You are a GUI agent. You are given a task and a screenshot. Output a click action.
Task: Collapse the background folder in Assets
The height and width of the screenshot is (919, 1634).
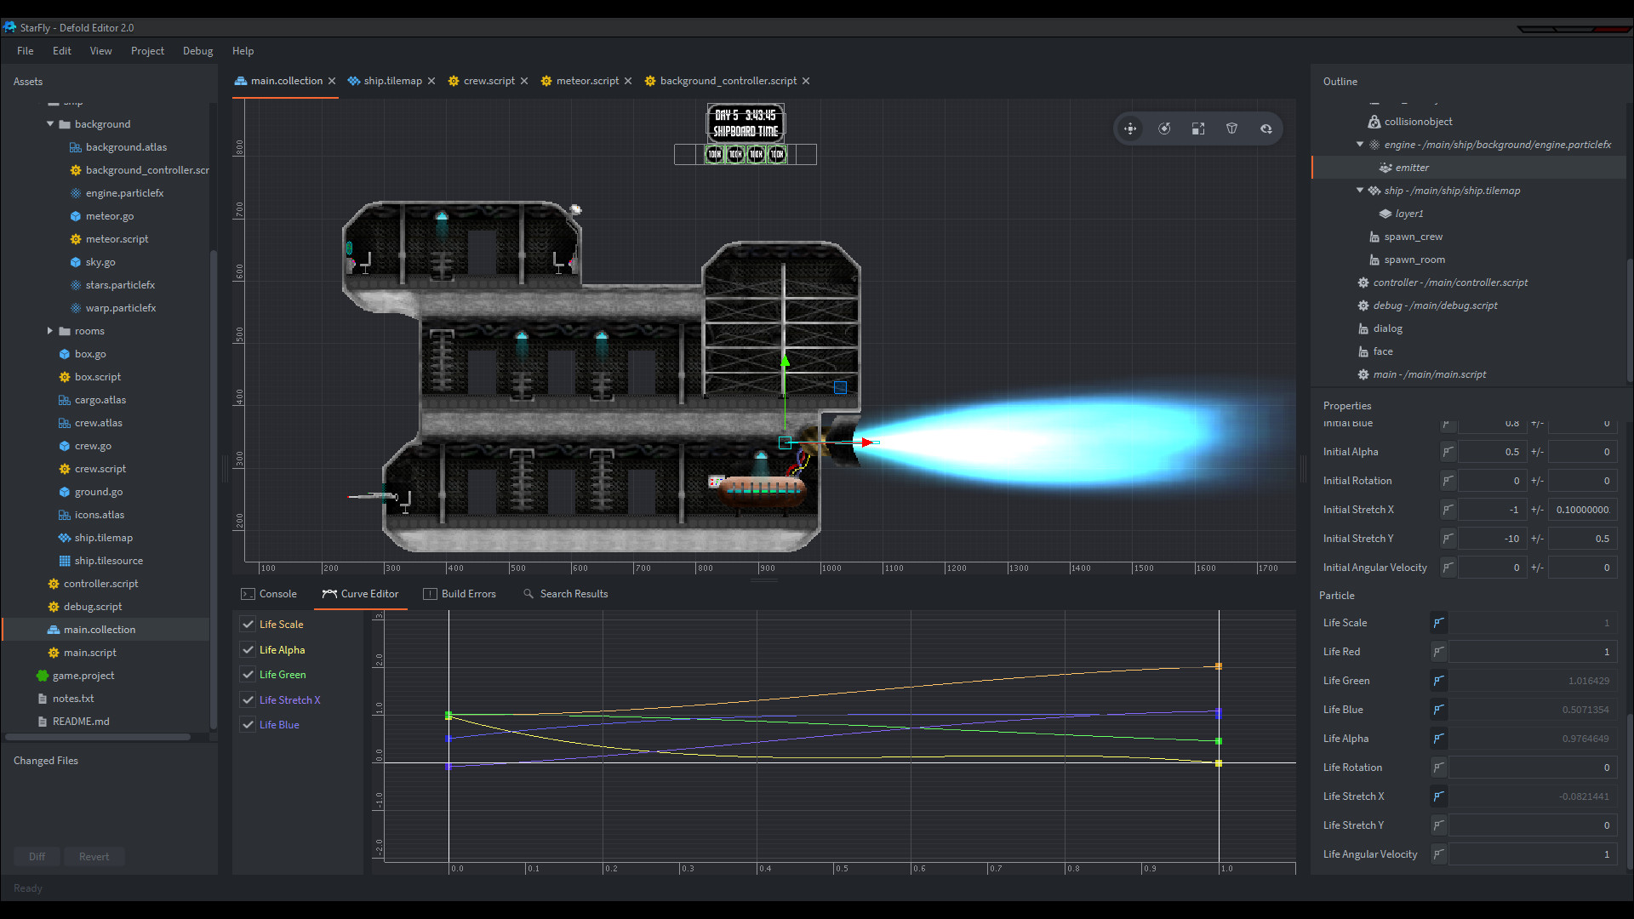pos(50,123)
